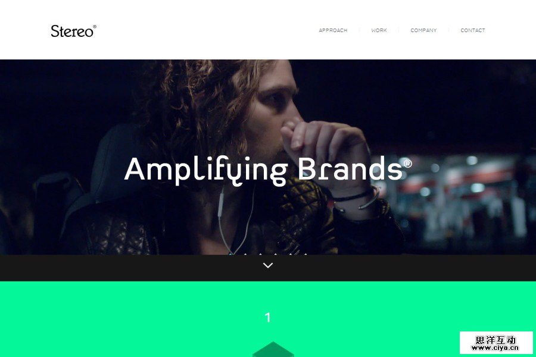Click the white down chevron arrow
This screenshot has width=536, height=357.
[268, 265]
